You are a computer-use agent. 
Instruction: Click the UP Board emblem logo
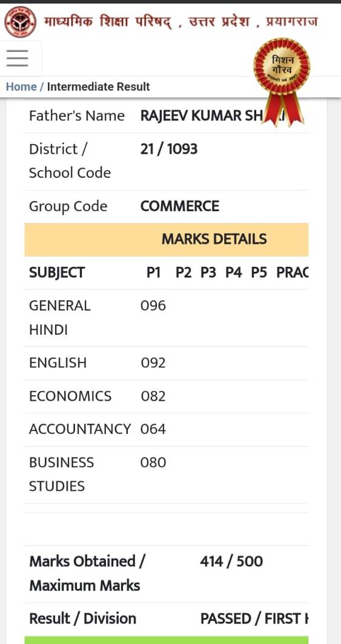coord(20,22)
